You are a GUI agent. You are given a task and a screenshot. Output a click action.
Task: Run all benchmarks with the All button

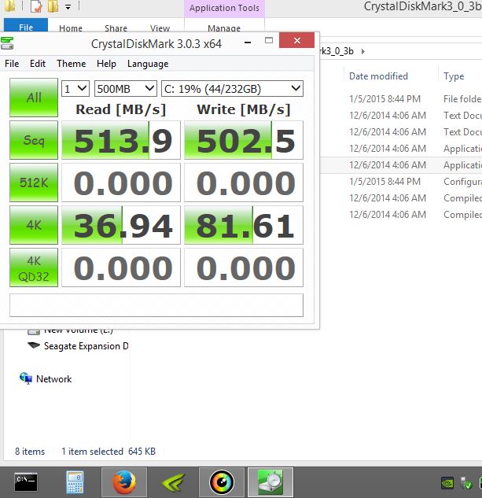click(x=34, y=98)
